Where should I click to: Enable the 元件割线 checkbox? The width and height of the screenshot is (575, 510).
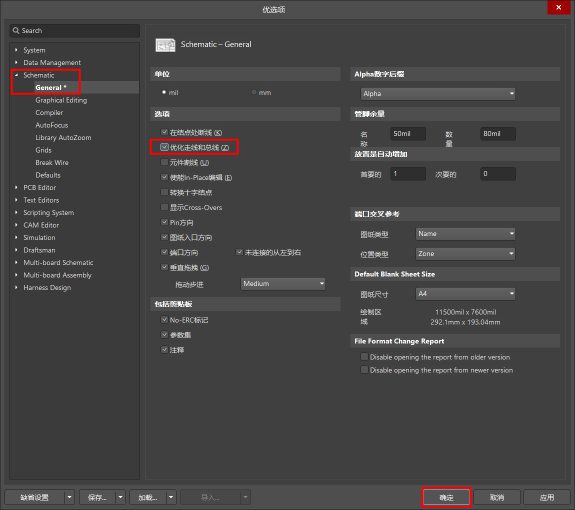[164, 162]
